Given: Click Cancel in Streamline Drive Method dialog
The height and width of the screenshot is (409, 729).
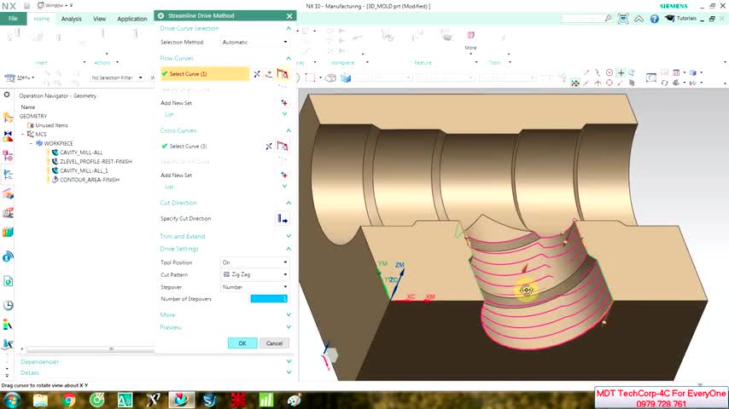Looking at the screenshot, I should (x=274, y=343).
